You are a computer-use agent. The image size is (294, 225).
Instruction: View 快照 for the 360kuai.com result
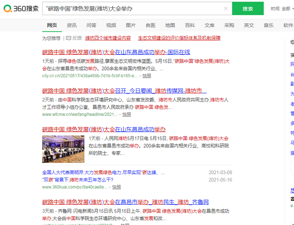click(117, 187)
